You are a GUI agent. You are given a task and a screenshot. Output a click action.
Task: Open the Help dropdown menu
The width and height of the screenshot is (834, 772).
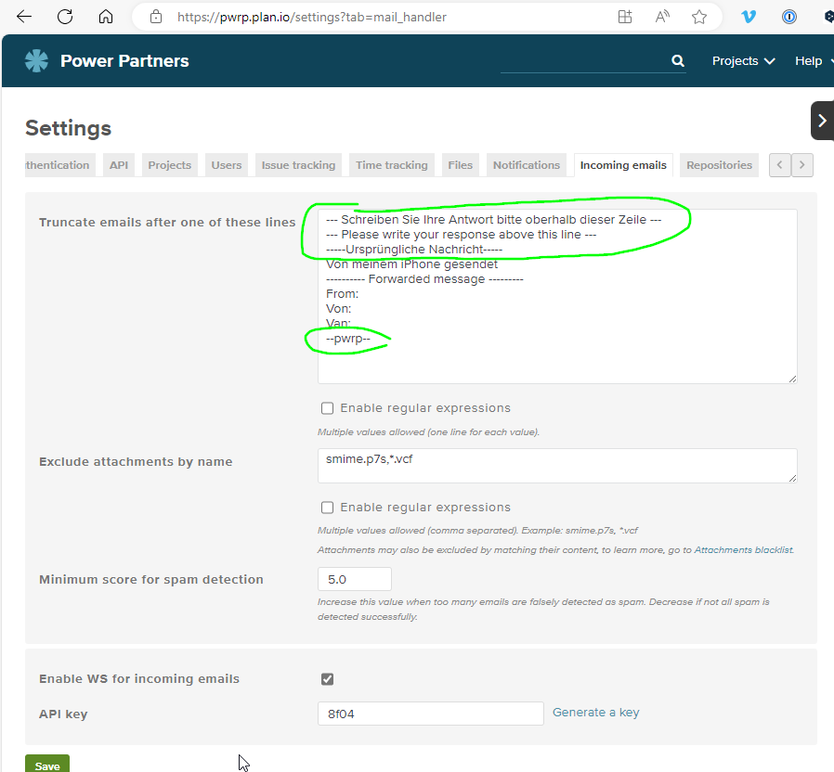point(814,61)
